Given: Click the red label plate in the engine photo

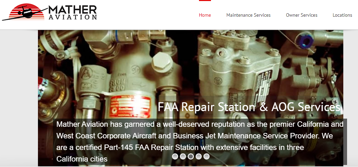Looking at the screenshot, I should click(x=130, y=106).
